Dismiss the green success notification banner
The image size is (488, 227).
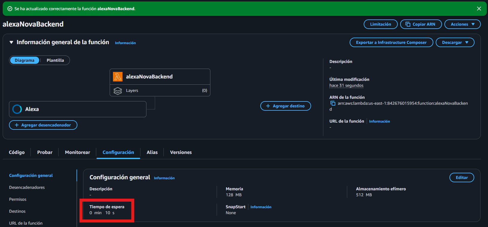[x=479, y=9]
